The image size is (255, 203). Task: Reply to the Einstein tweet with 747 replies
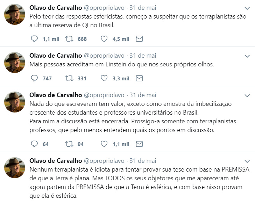coord(34,78)
